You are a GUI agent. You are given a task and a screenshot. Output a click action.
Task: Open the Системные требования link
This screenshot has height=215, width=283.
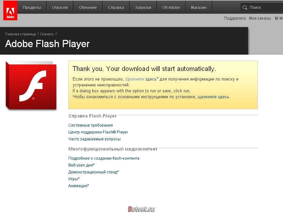point(91,125)
